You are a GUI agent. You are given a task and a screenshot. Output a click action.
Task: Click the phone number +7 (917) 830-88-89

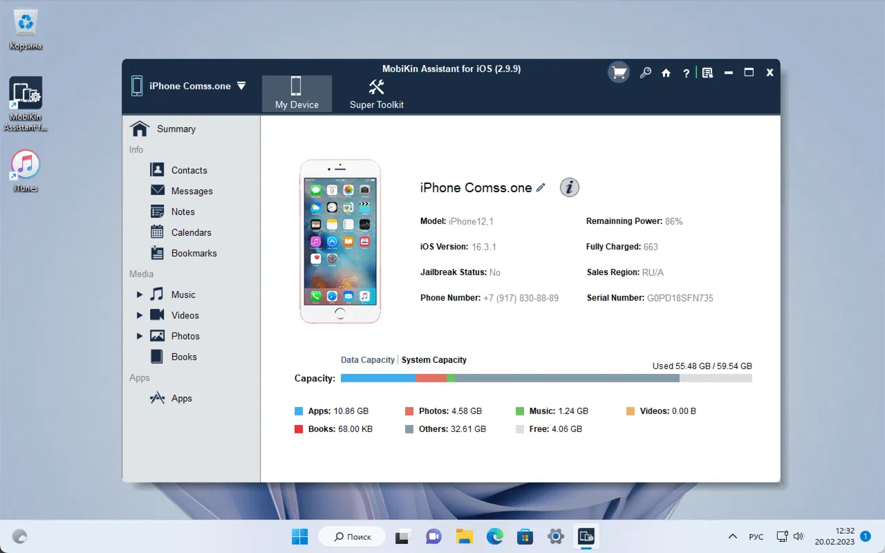point(521,298)
